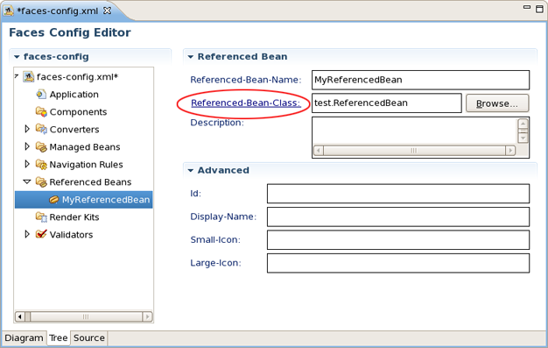Select the Navigation Rules tree item
548x348 pixels.
tap(86, 165)
